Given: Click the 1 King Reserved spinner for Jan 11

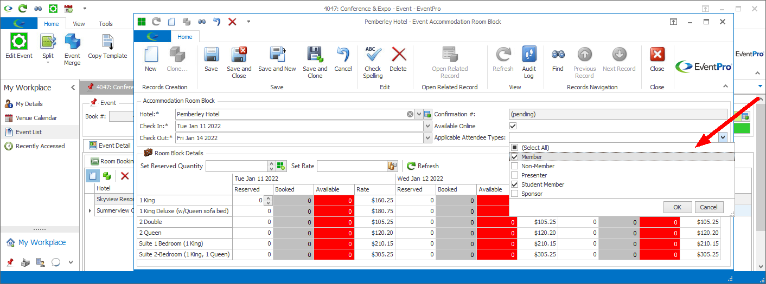Looking at the screenshot, I should 267,200.
